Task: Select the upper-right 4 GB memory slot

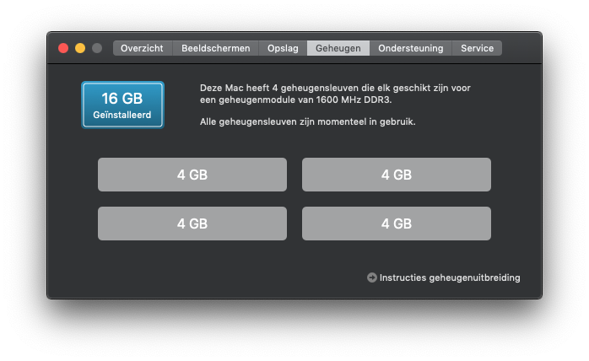Action: click(397, 175)
